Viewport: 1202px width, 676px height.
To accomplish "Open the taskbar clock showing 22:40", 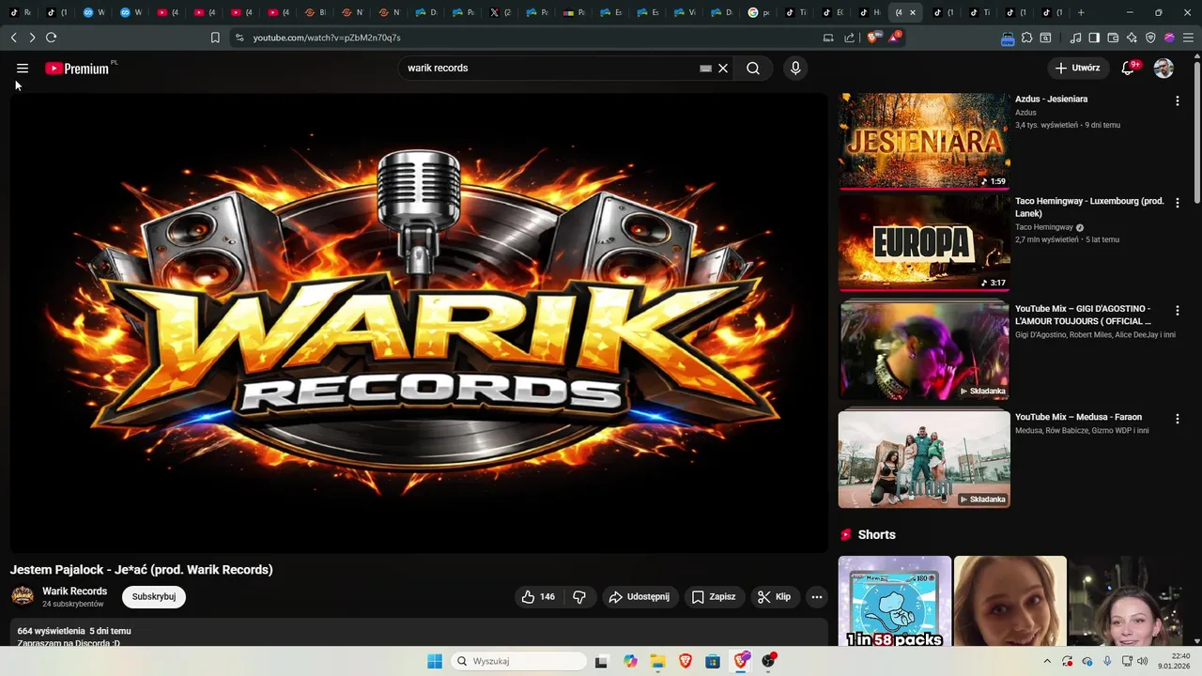I will pyautogui.click(x=1174, y=661).
